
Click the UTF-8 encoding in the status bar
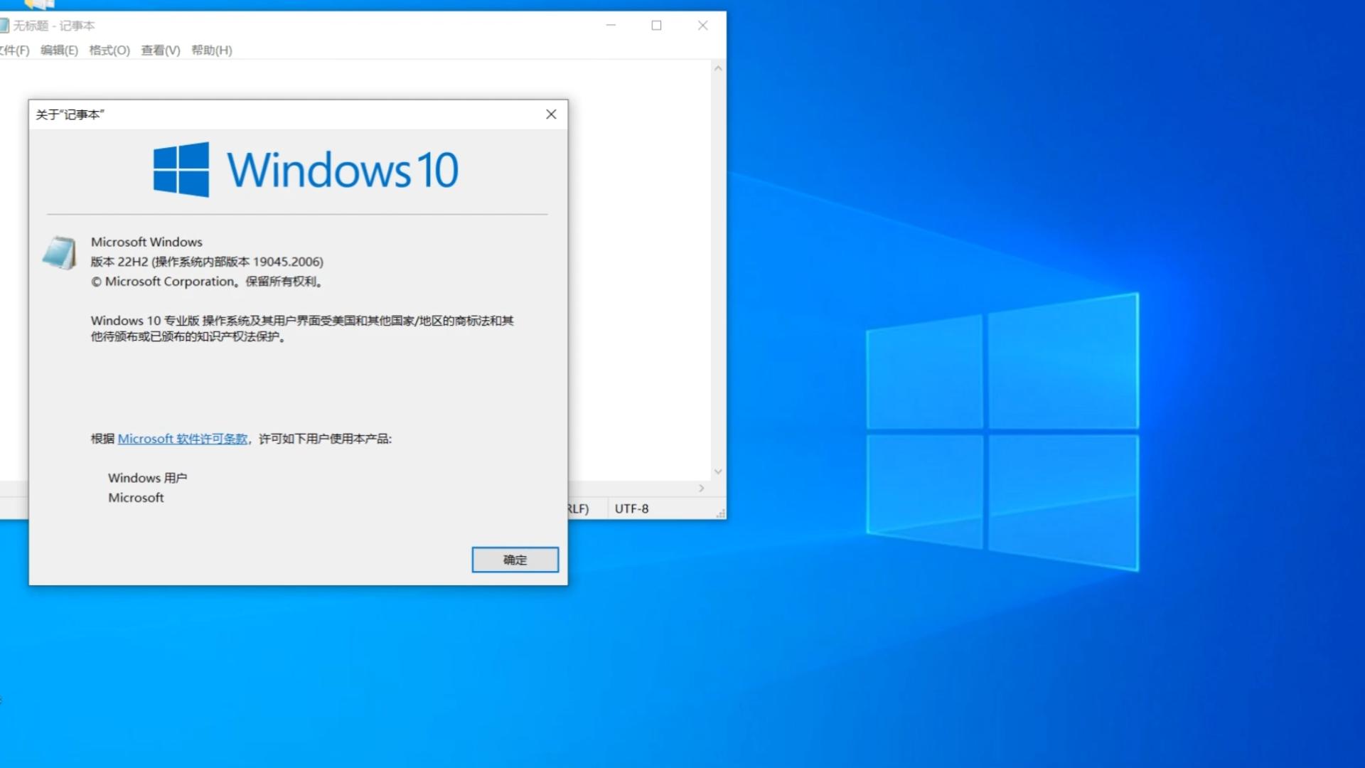coord(631,508)
